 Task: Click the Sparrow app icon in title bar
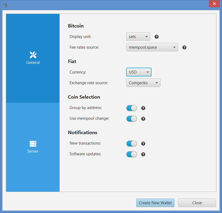click(6, 5)
